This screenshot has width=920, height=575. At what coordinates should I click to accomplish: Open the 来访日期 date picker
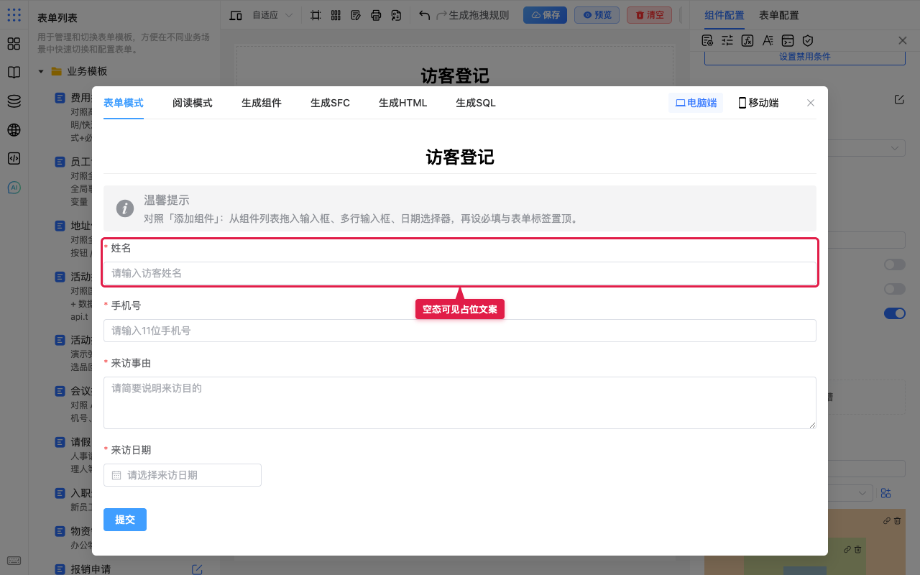point(183,475)
